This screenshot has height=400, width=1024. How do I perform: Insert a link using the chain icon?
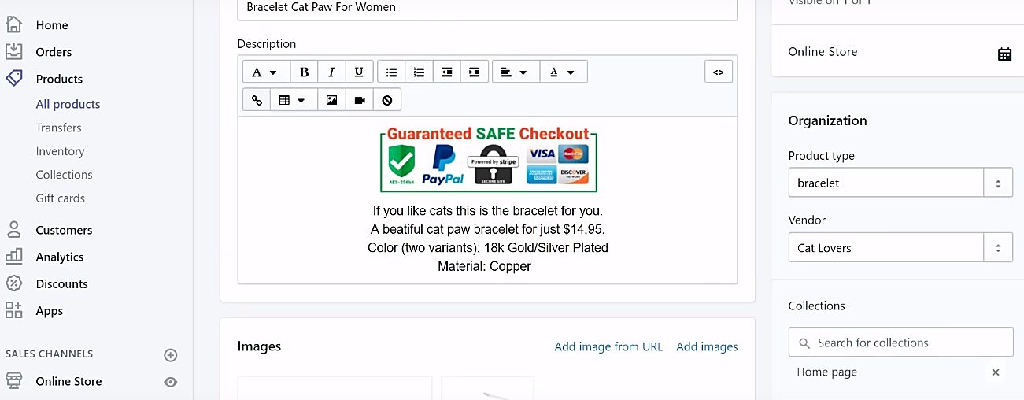pos(257,100)
